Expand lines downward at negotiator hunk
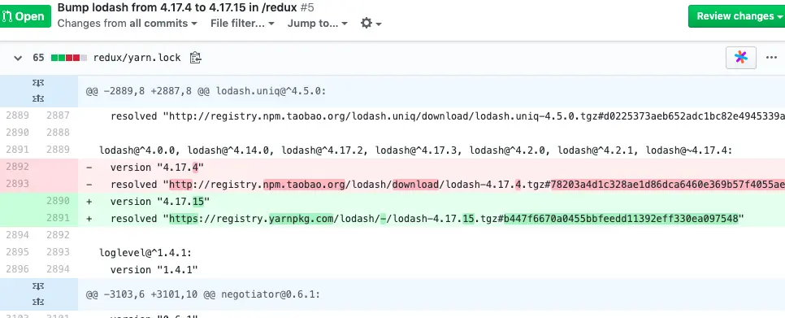This screenshot has height=318, width=785. (x=38, y=302)
